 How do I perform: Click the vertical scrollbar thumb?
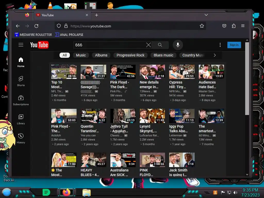coord(247,78)
